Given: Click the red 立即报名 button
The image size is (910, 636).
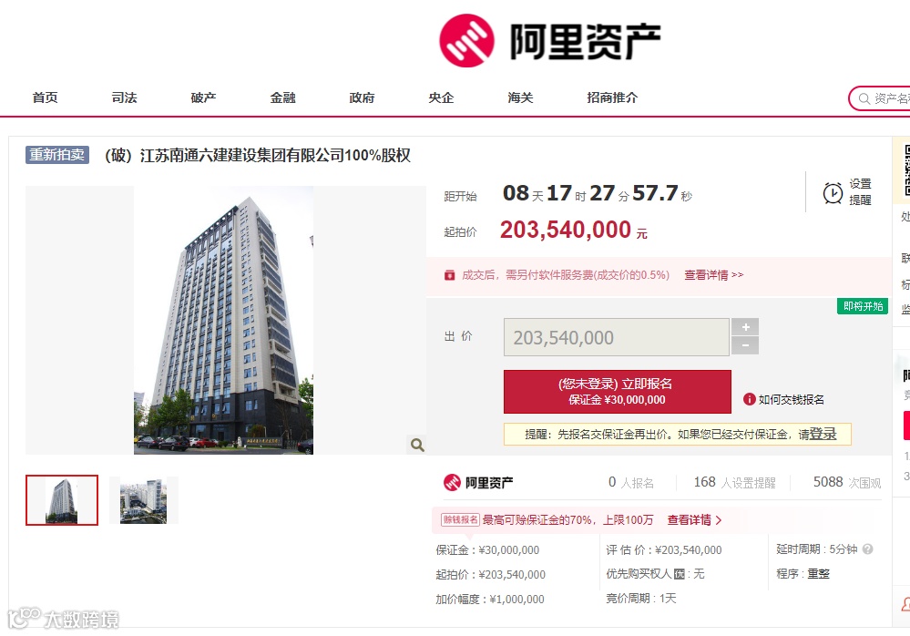Looking at the screenshot, I should tap(617, 392).
